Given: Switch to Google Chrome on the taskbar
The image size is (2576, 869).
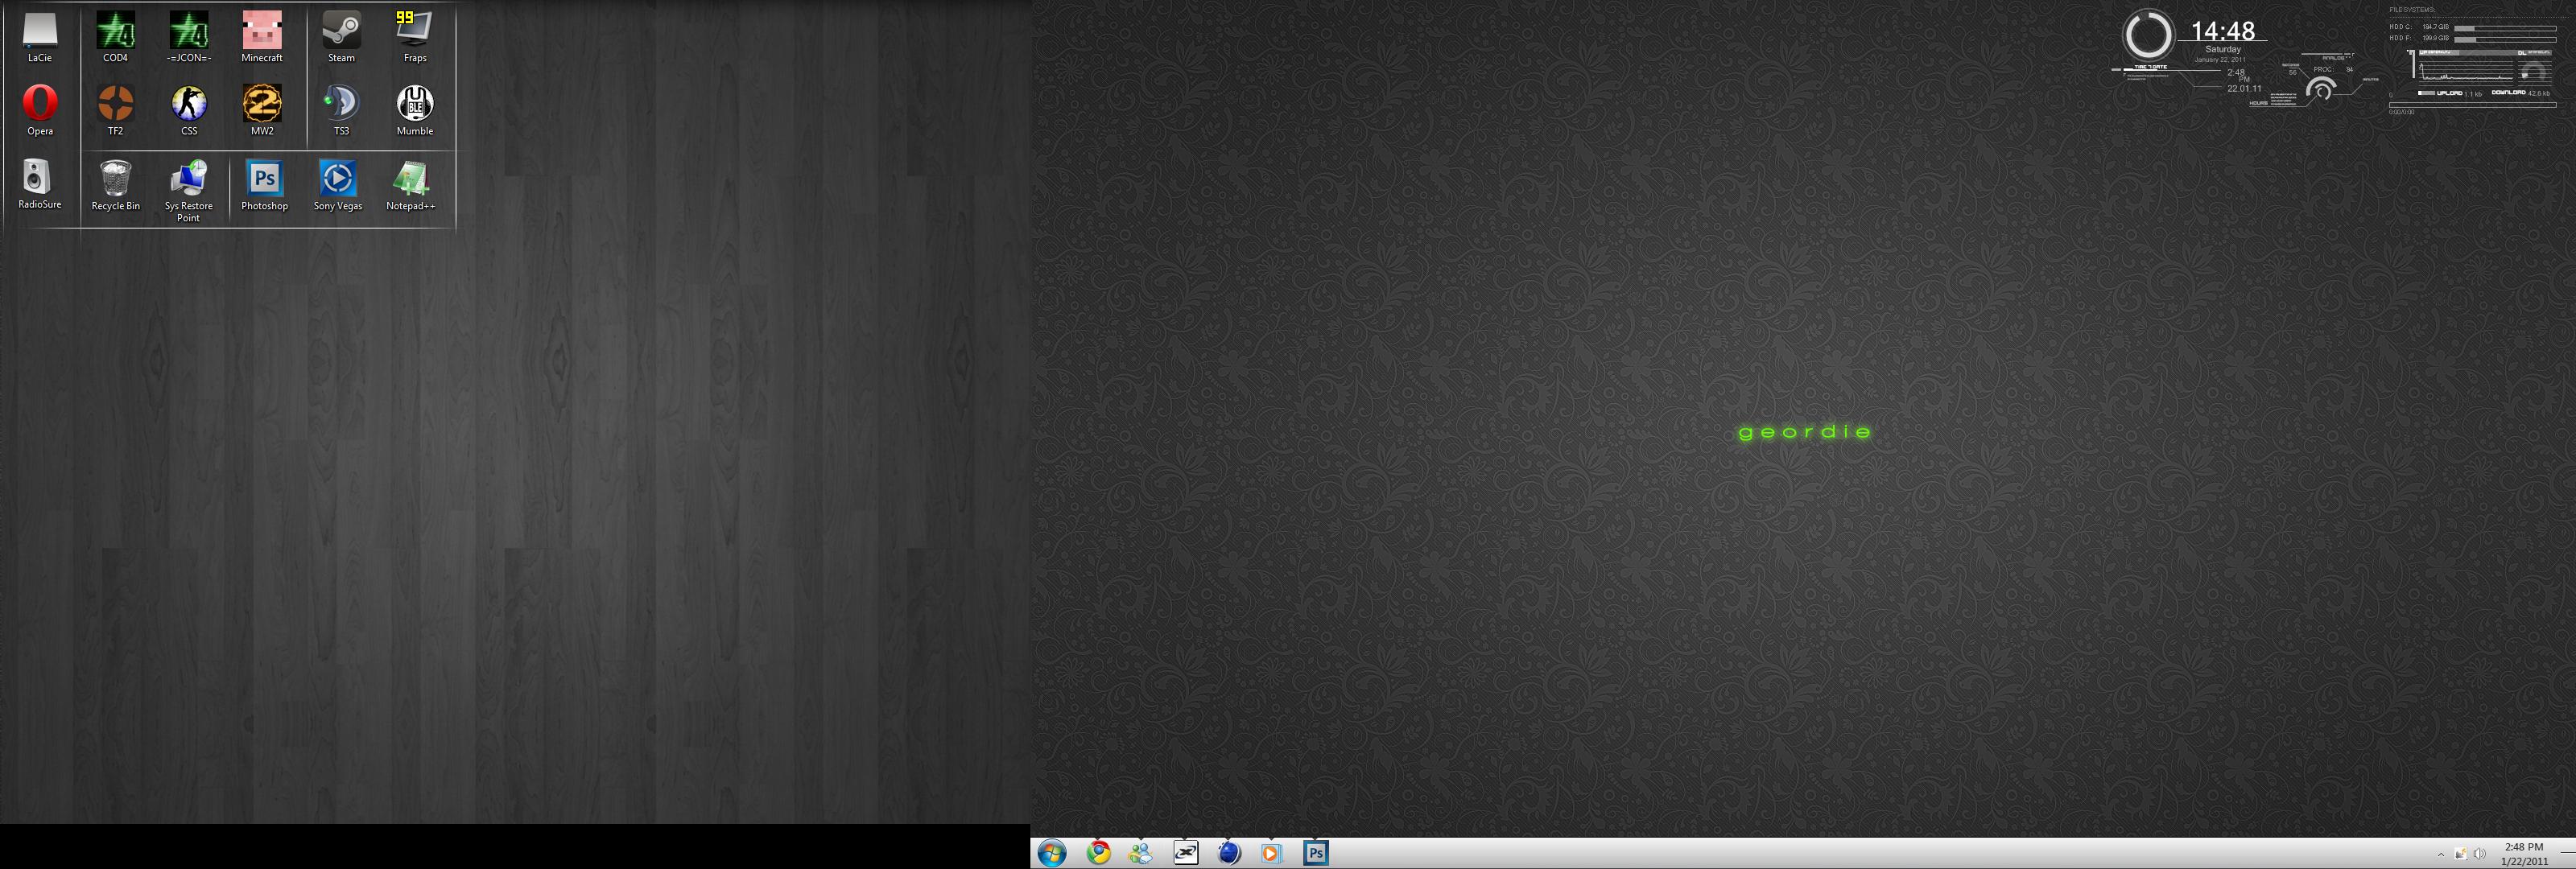Looking at the screenshot, I should click(1099, 853).
